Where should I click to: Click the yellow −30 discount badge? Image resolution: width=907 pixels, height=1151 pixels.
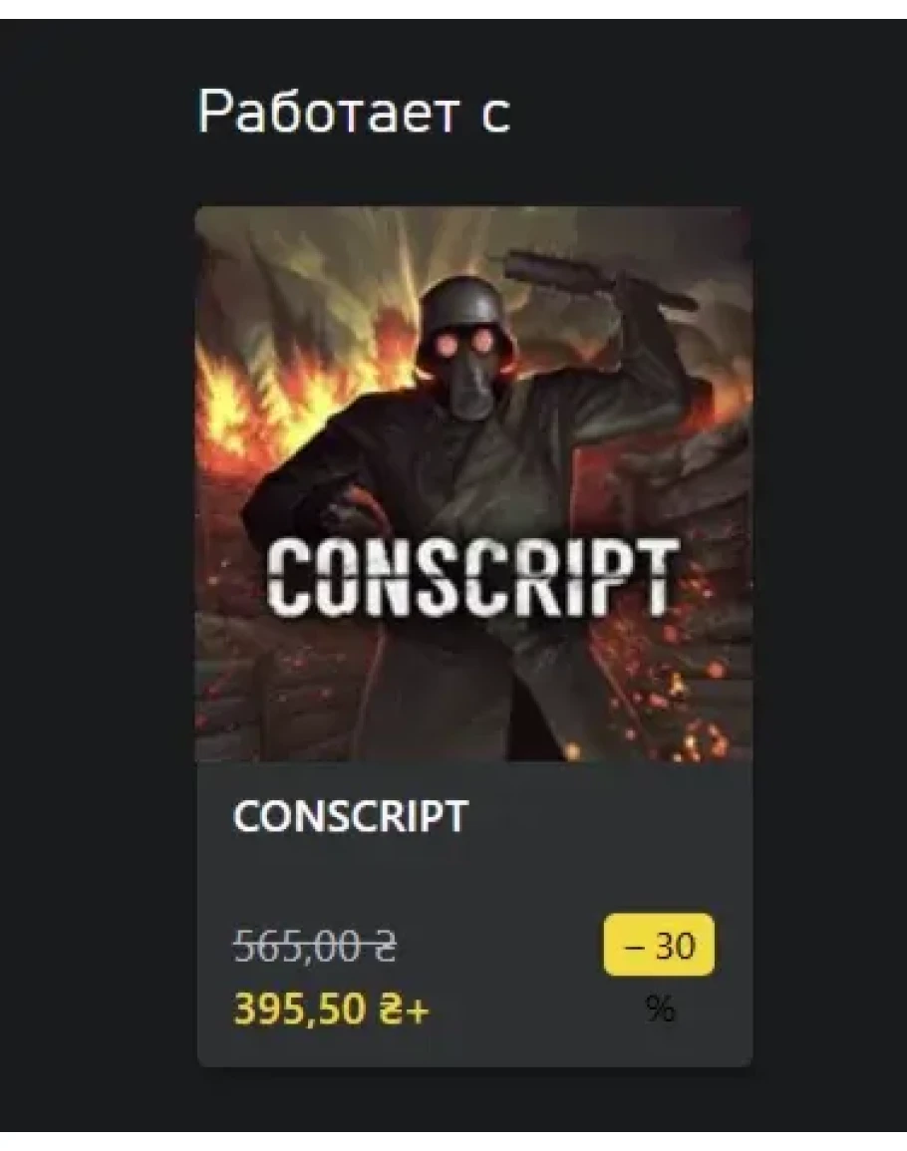[659, 945]
